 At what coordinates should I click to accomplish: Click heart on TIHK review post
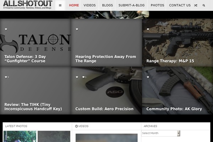(x=7, y=77)
